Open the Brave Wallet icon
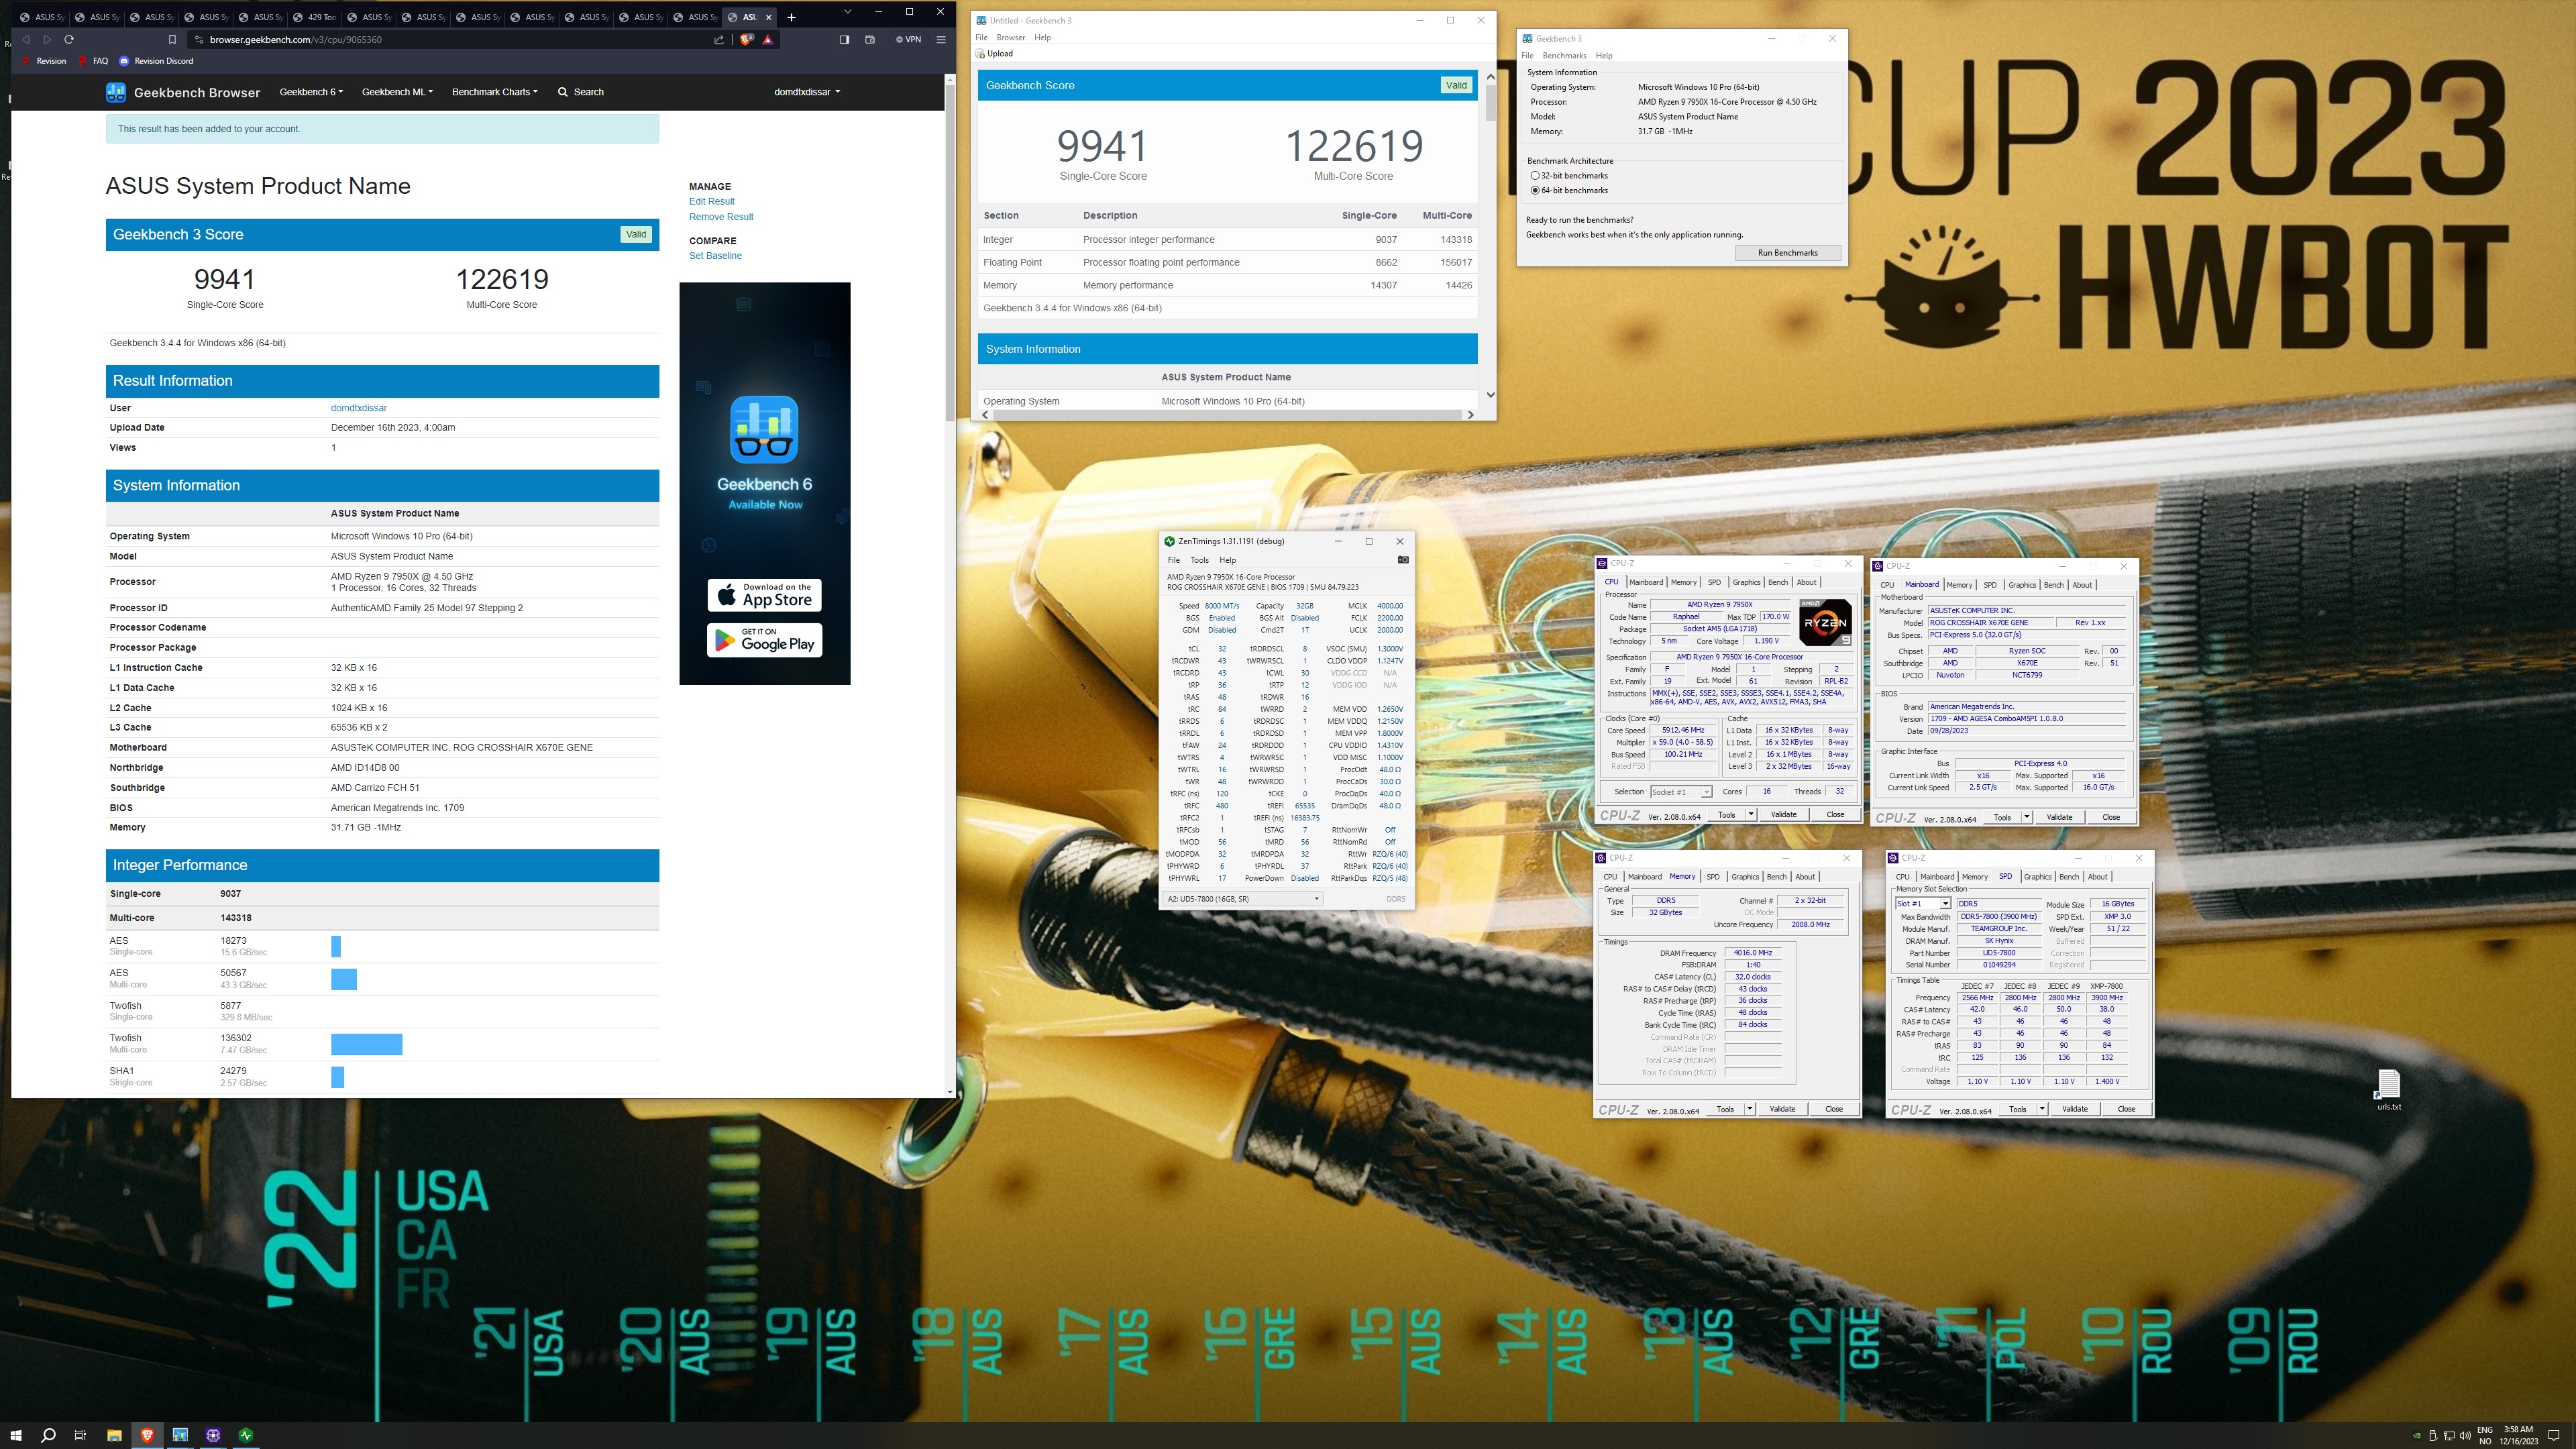 tap(870, 39)
